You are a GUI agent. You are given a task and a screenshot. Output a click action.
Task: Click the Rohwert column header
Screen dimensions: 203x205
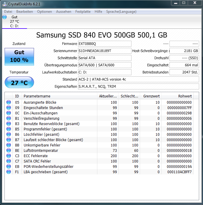click(x=177, y=96)
